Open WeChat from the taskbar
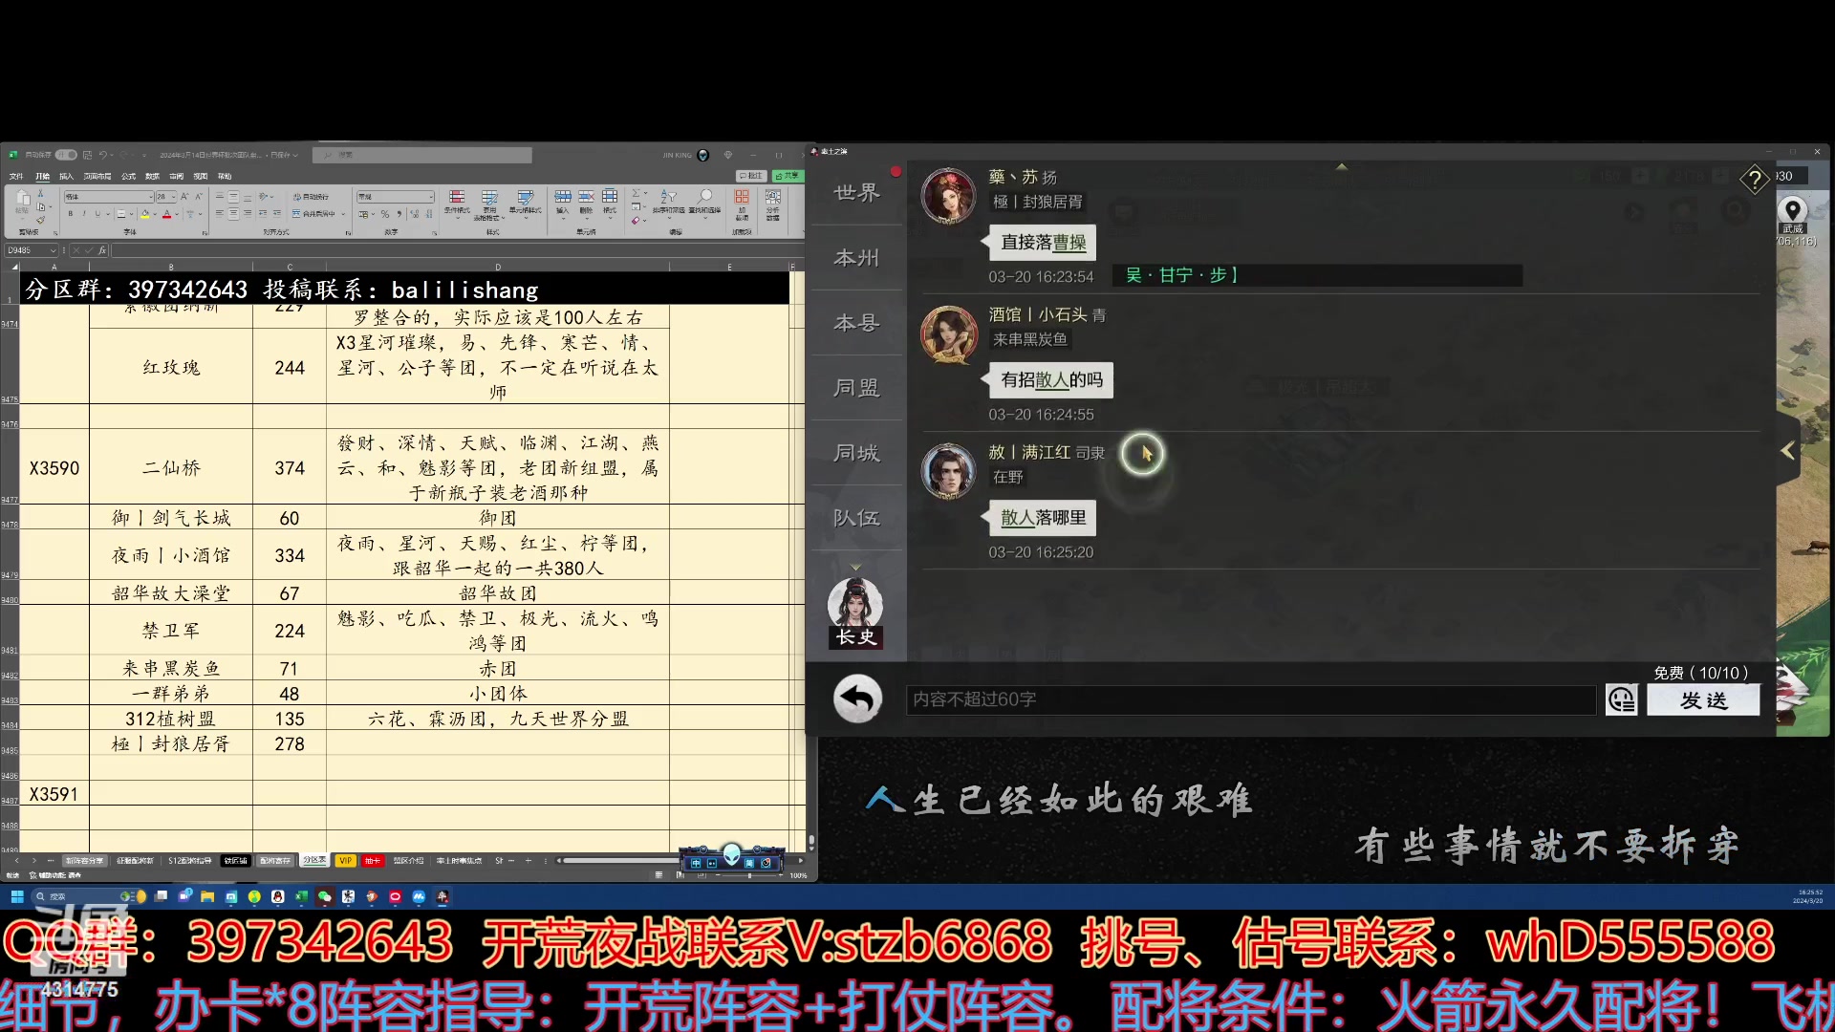This screenshot has height=1032, width=1835. point(325,896)
